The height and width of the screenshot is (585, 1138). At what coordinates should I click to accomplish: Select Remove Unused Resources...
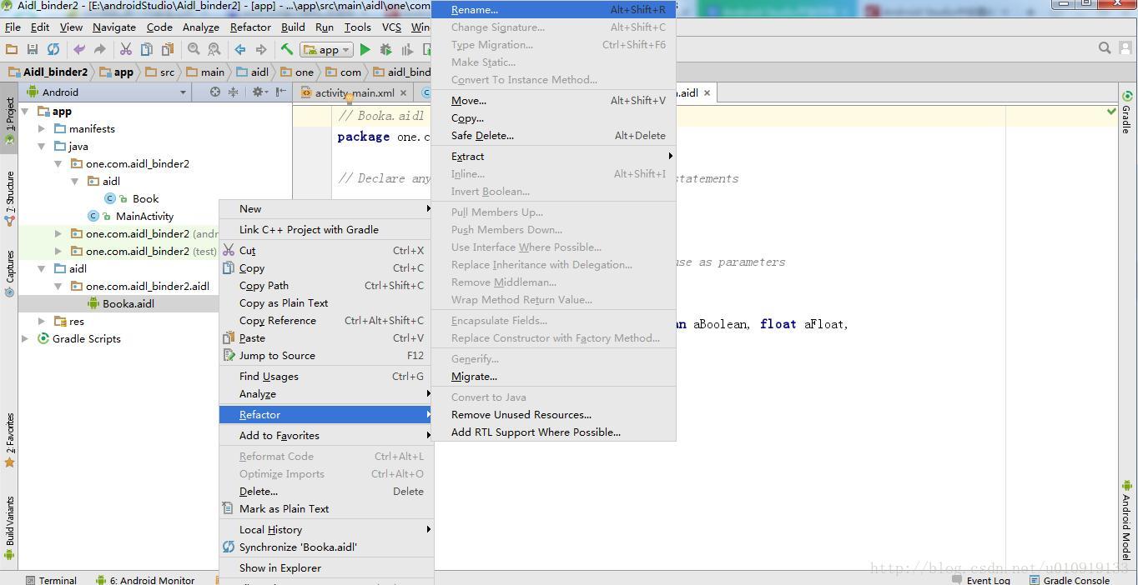[x=553, y=414]
